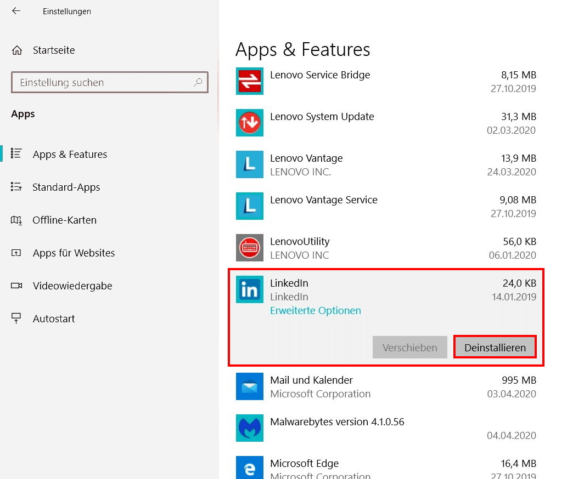Click the search magnifier icon
Screen dimensions: 584x479
(x=198, y=82)
